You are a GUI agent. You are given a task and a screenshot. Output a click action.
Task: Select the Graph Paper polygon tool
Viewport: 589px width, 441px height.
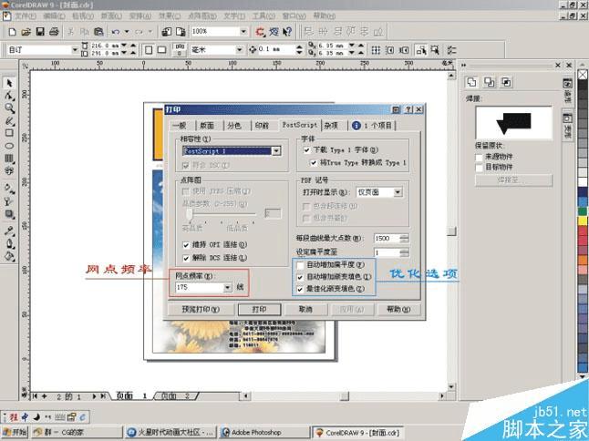tap(9, 158)
